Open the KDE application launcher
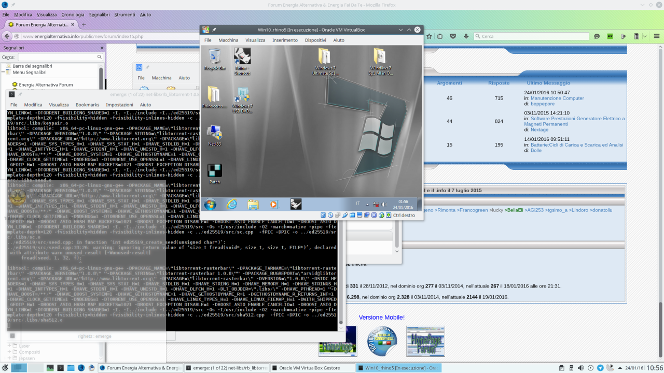The height and width of the screenshot is (373, 664). (5, 368)
